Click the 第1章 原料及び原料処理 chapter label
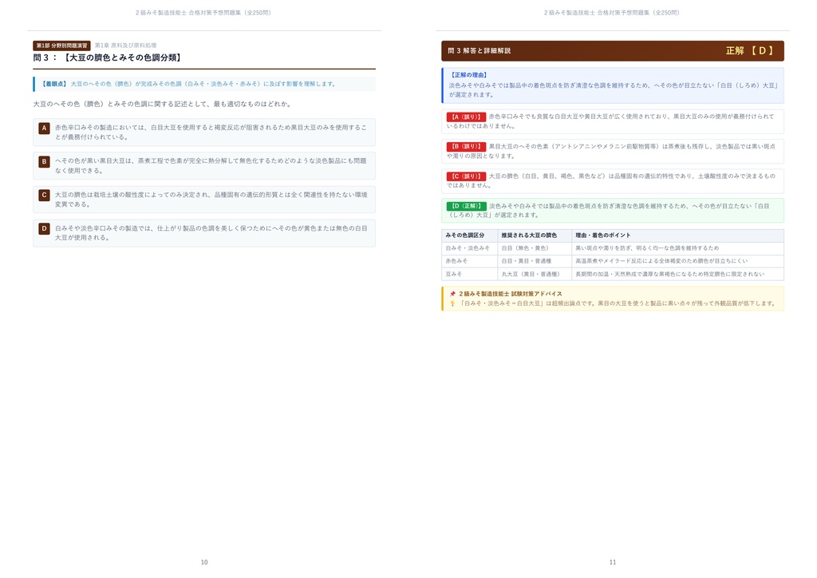Image resolution: width=817 pixels, height=578 pixels. click(125, 46)
